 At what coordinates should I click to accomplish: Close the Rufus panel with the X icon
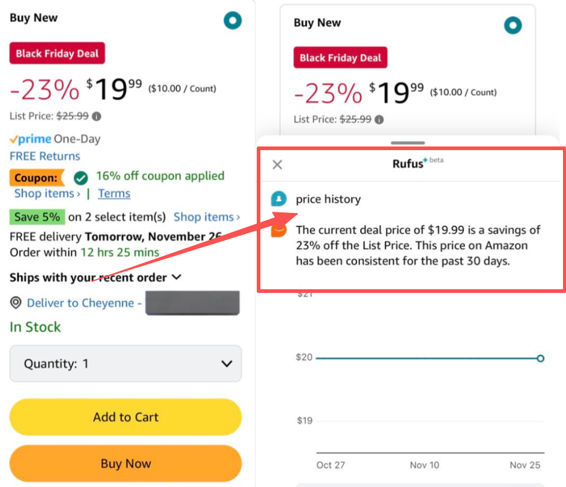[x=277, y=165]
